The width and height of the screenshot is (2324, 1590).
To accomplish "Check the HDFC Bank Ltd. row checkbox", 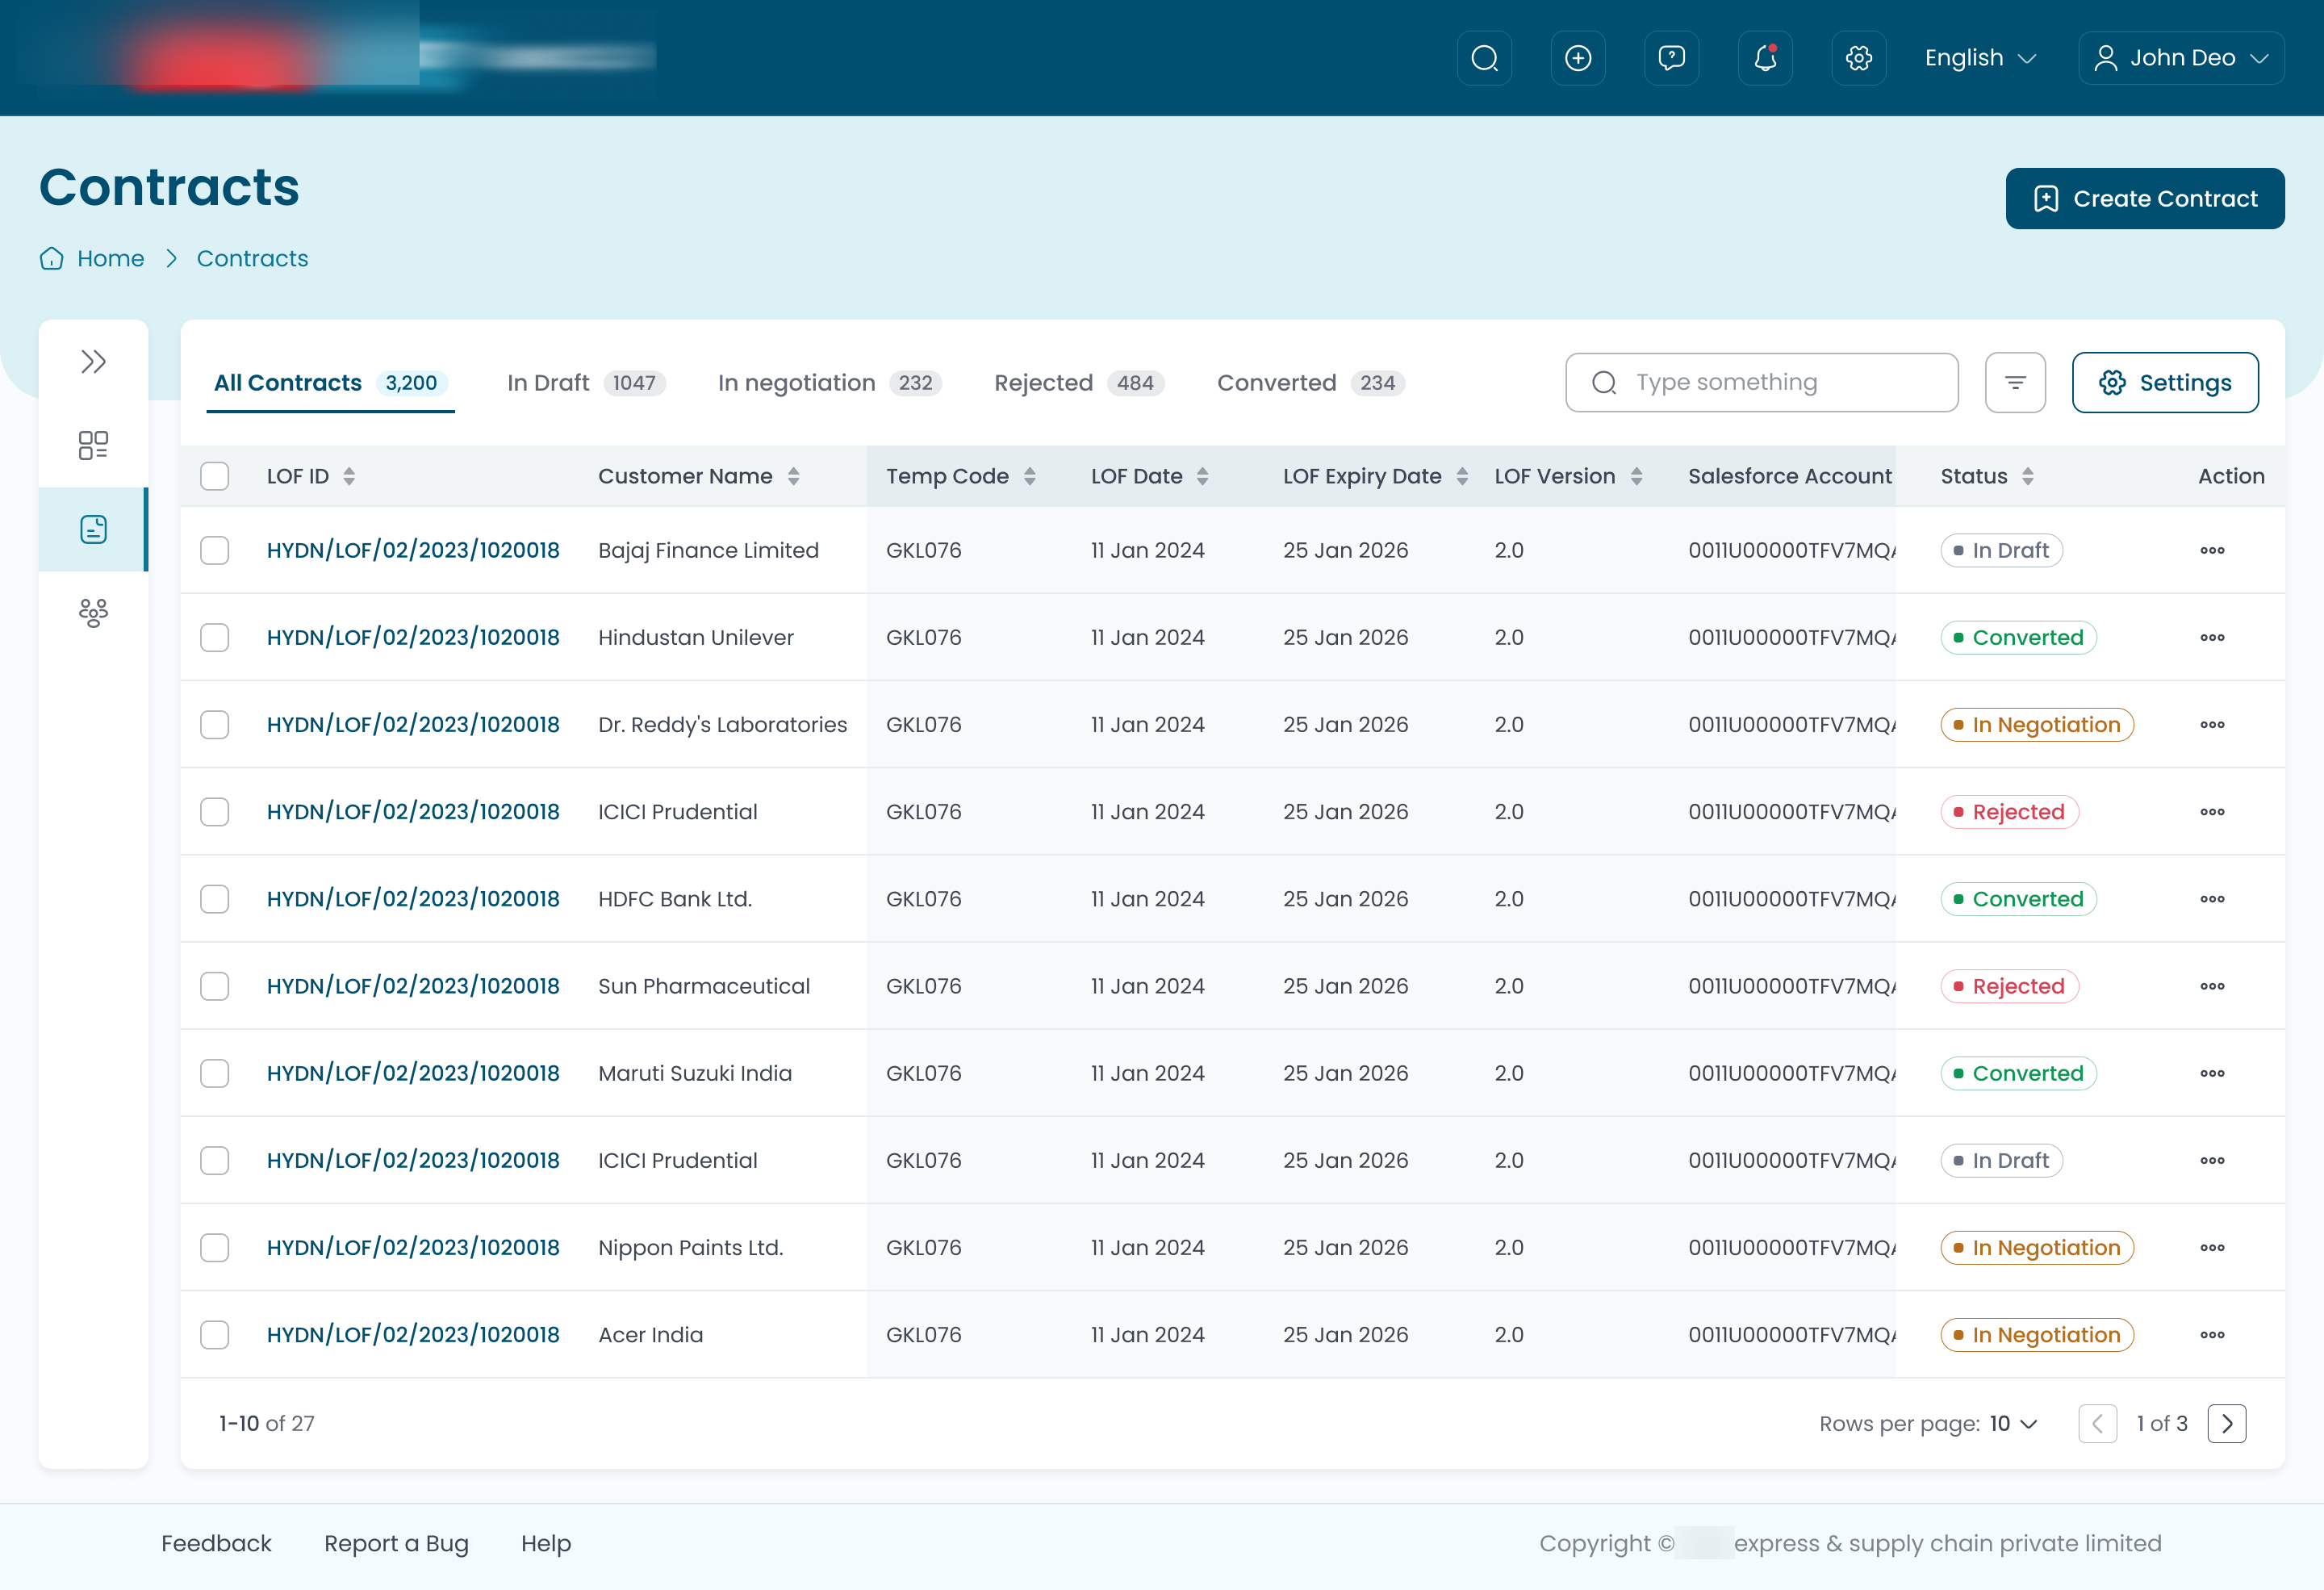I will click(214, 899).
